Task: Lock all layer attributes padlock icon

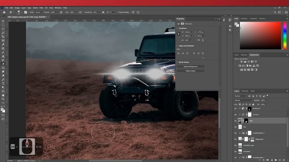Action: [253, 104]
